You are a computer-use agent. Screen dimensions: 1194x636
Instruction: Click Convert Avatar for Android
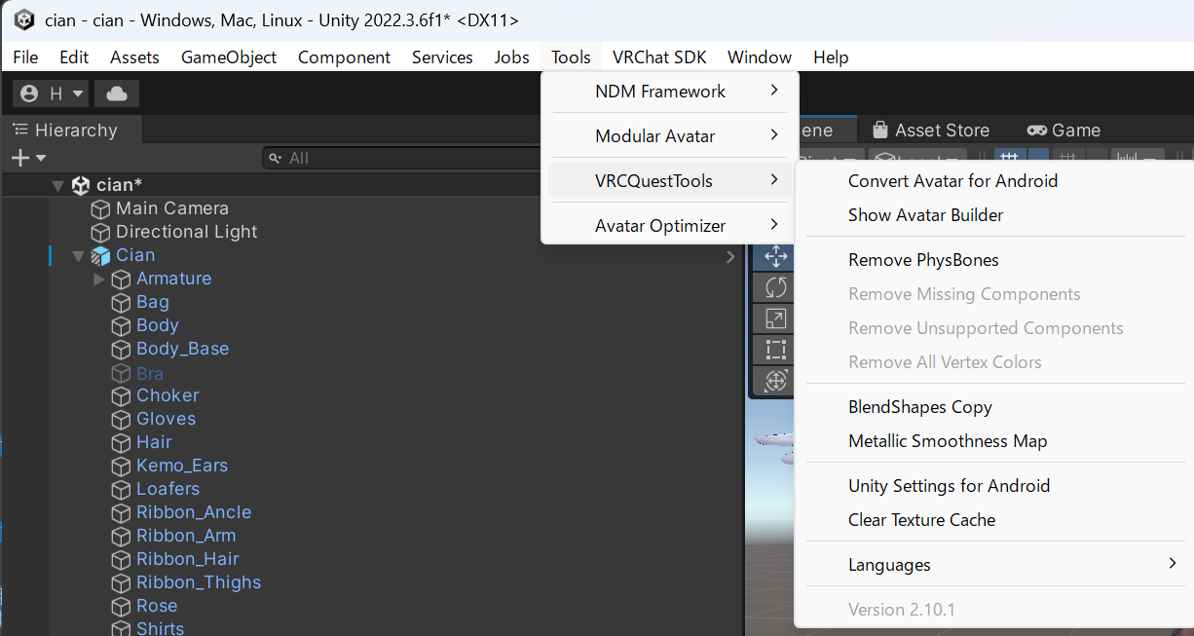(x=951, y=180)
